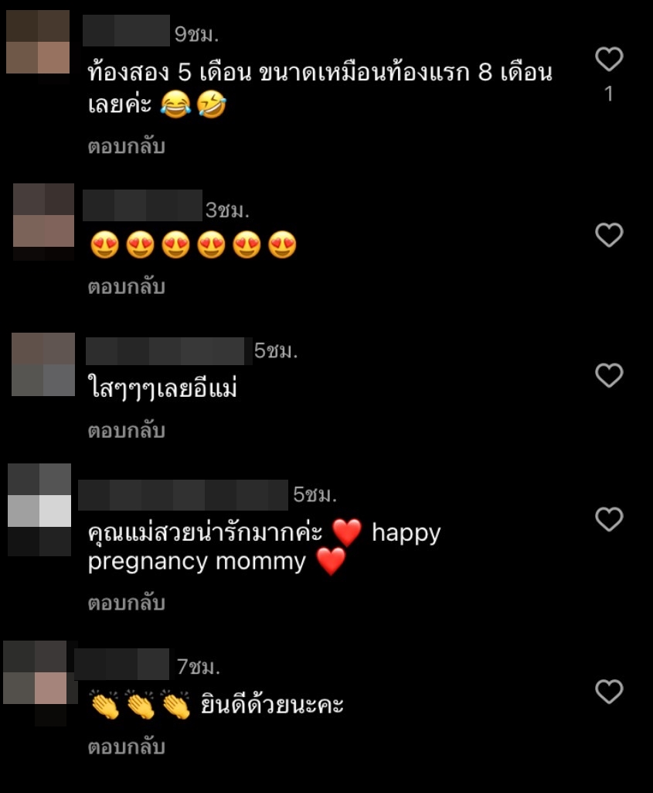
Task: Open the username next to 7ชม. timestamp
Action: pos(121,664)
